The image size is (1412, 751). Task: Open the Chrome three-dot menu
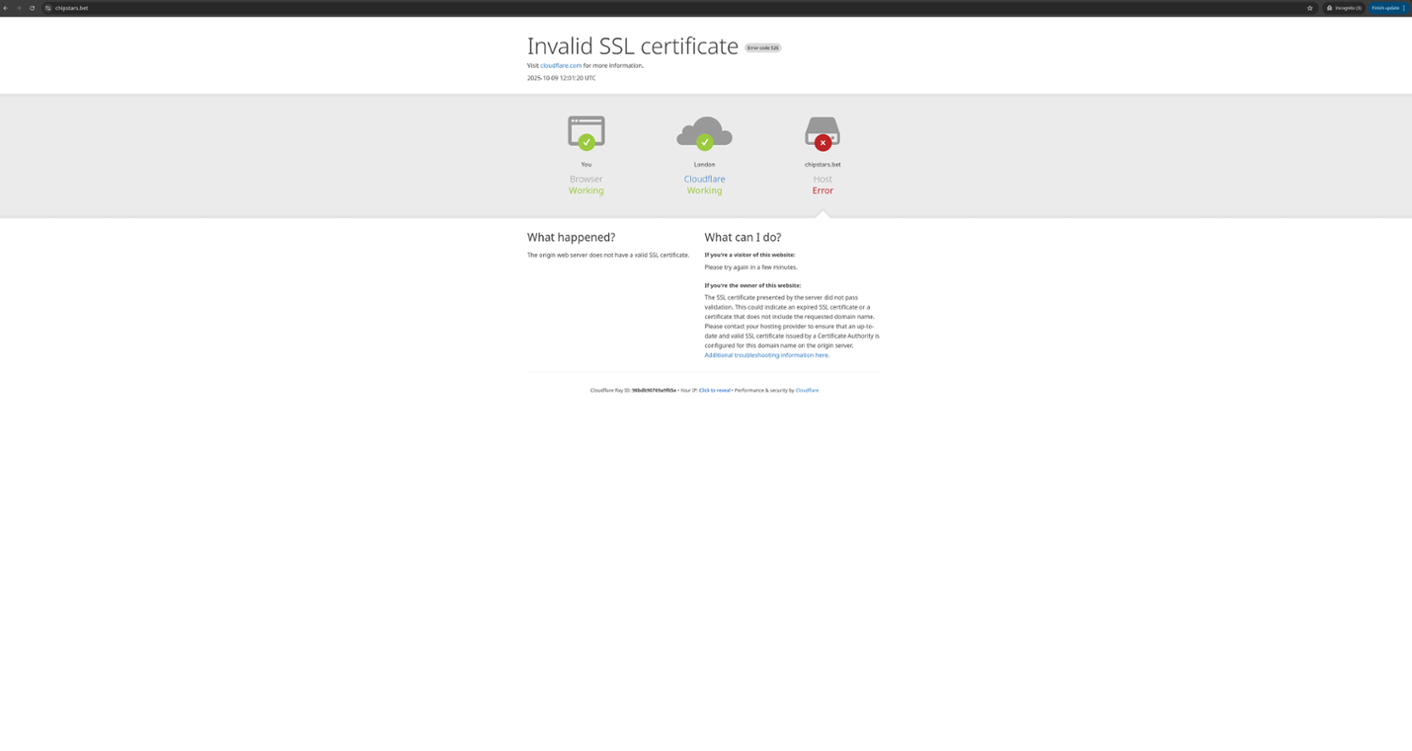click(x=1404, y=8)
